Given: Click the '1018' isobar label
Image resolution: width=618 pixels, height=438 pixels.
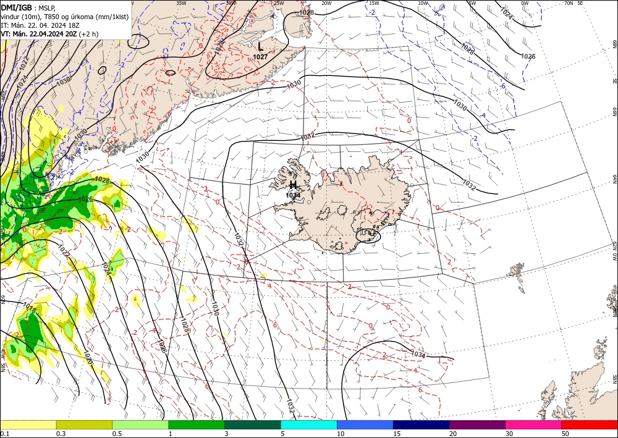Looking at the screenshot, I should tap(29, 308).
